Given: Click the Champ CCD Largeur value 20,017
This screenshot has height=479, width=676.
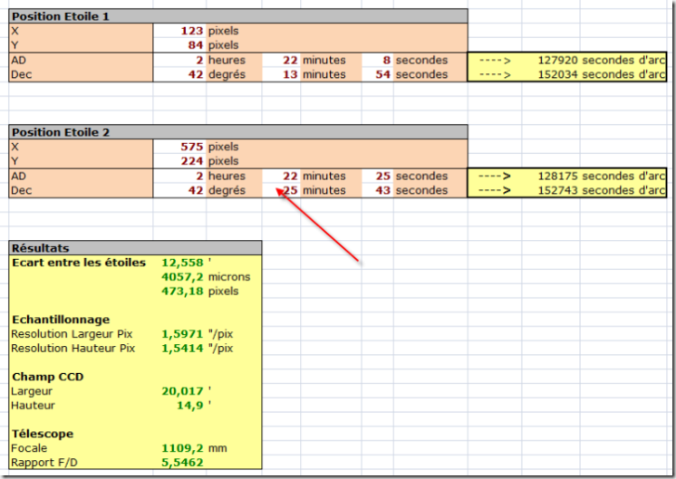Looking at the screenshot, I should point(183,391).
